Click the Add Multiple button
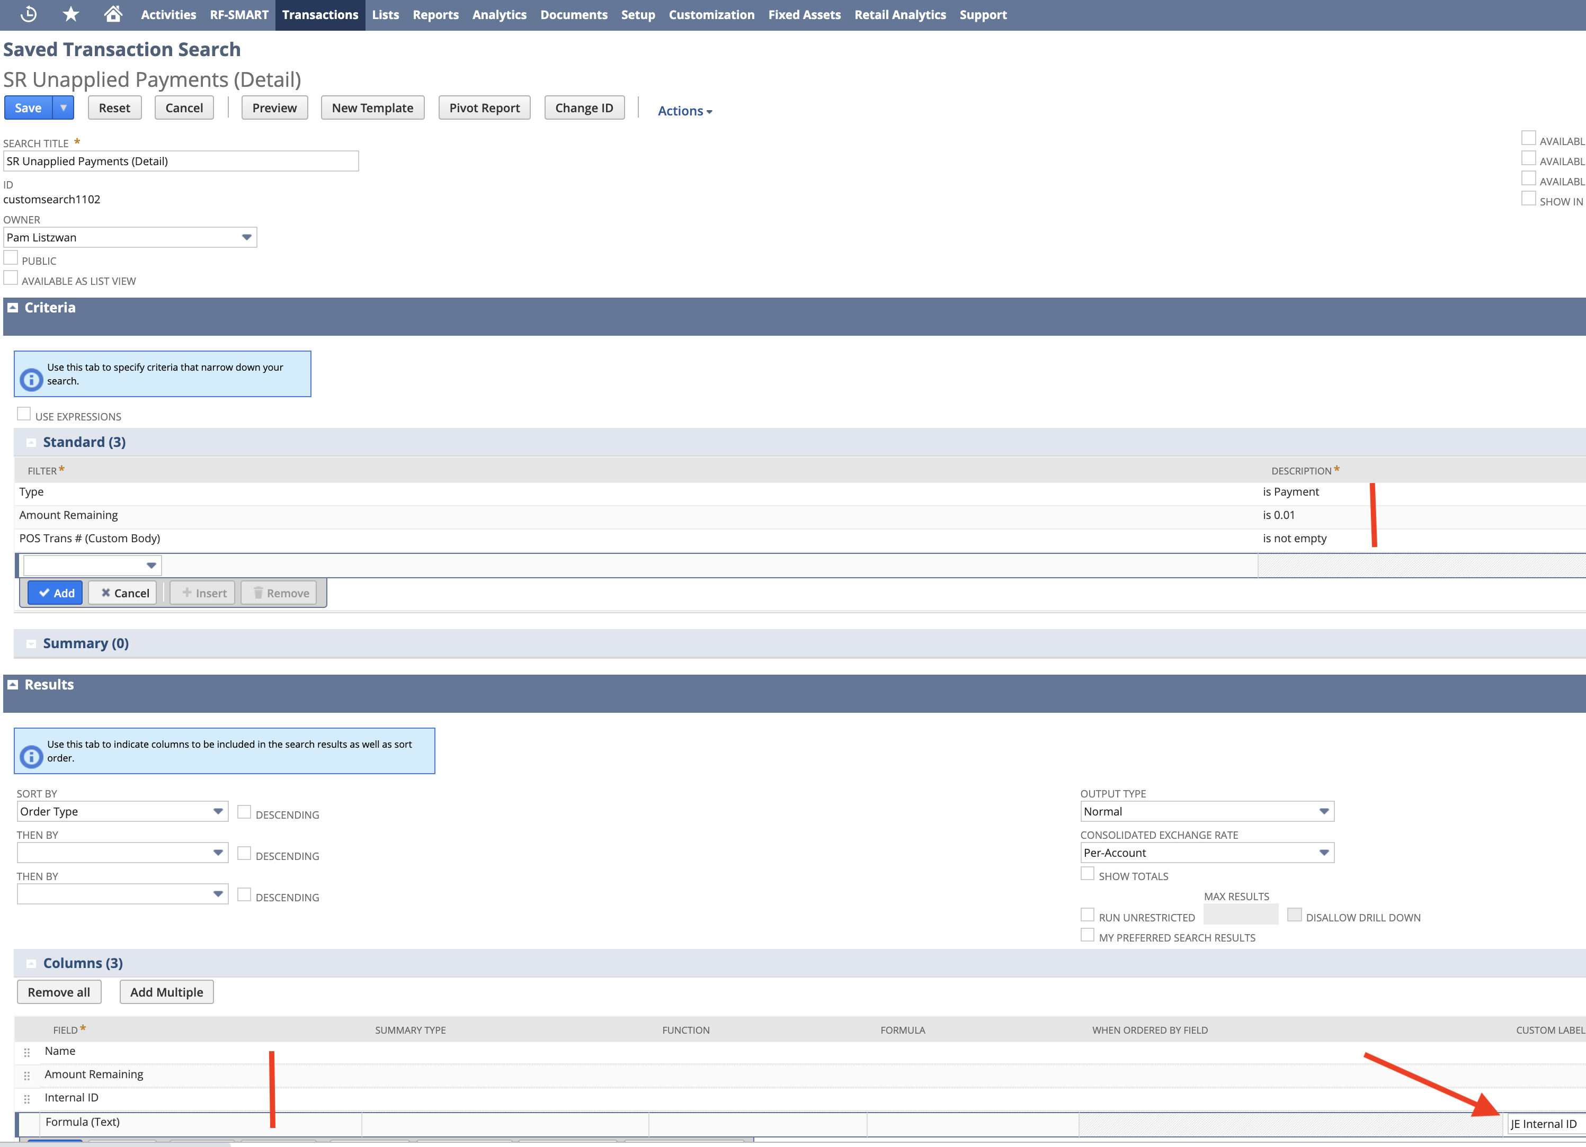Screen dimensions: 1586x1147 166,992
